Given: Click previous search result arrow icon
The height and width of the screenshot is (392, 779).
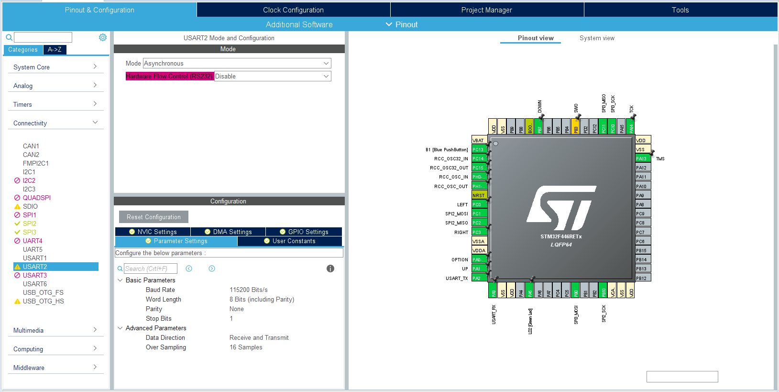Looking at the screenshot, I should click(x=189, y=269).
